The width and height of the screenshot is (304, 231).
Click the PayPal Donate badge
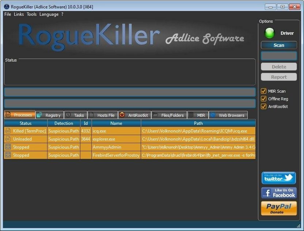279,208
